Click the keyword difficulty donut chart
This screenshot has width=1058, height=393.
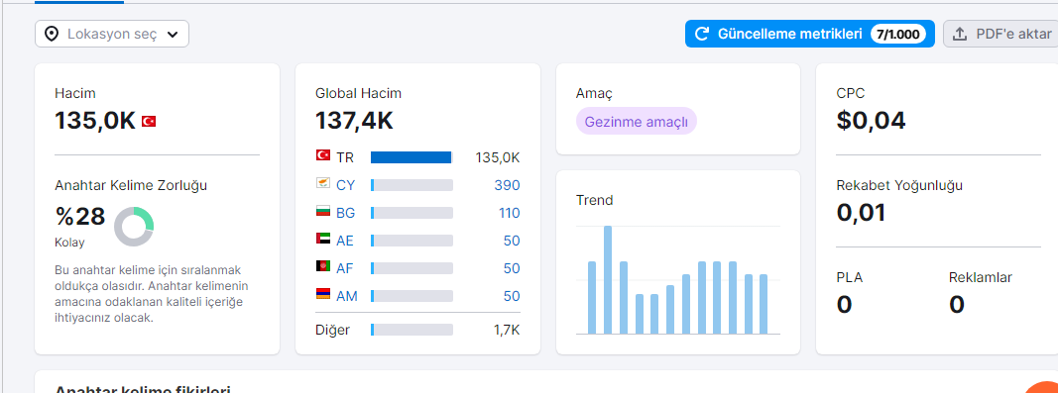click(x=134, y=227)
